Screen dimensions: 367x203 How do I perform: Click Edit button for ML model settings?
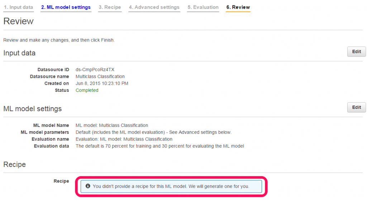[x=357, y=107]
